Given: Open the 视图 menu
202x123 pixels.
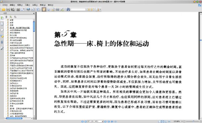Looking at the screenshot, I should click(20, 5).
